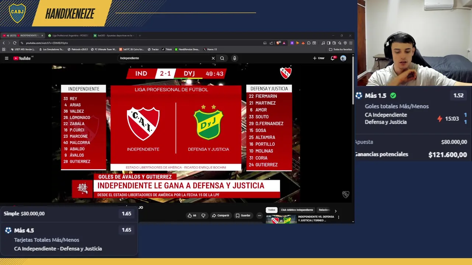Click the Crear button

319,58
